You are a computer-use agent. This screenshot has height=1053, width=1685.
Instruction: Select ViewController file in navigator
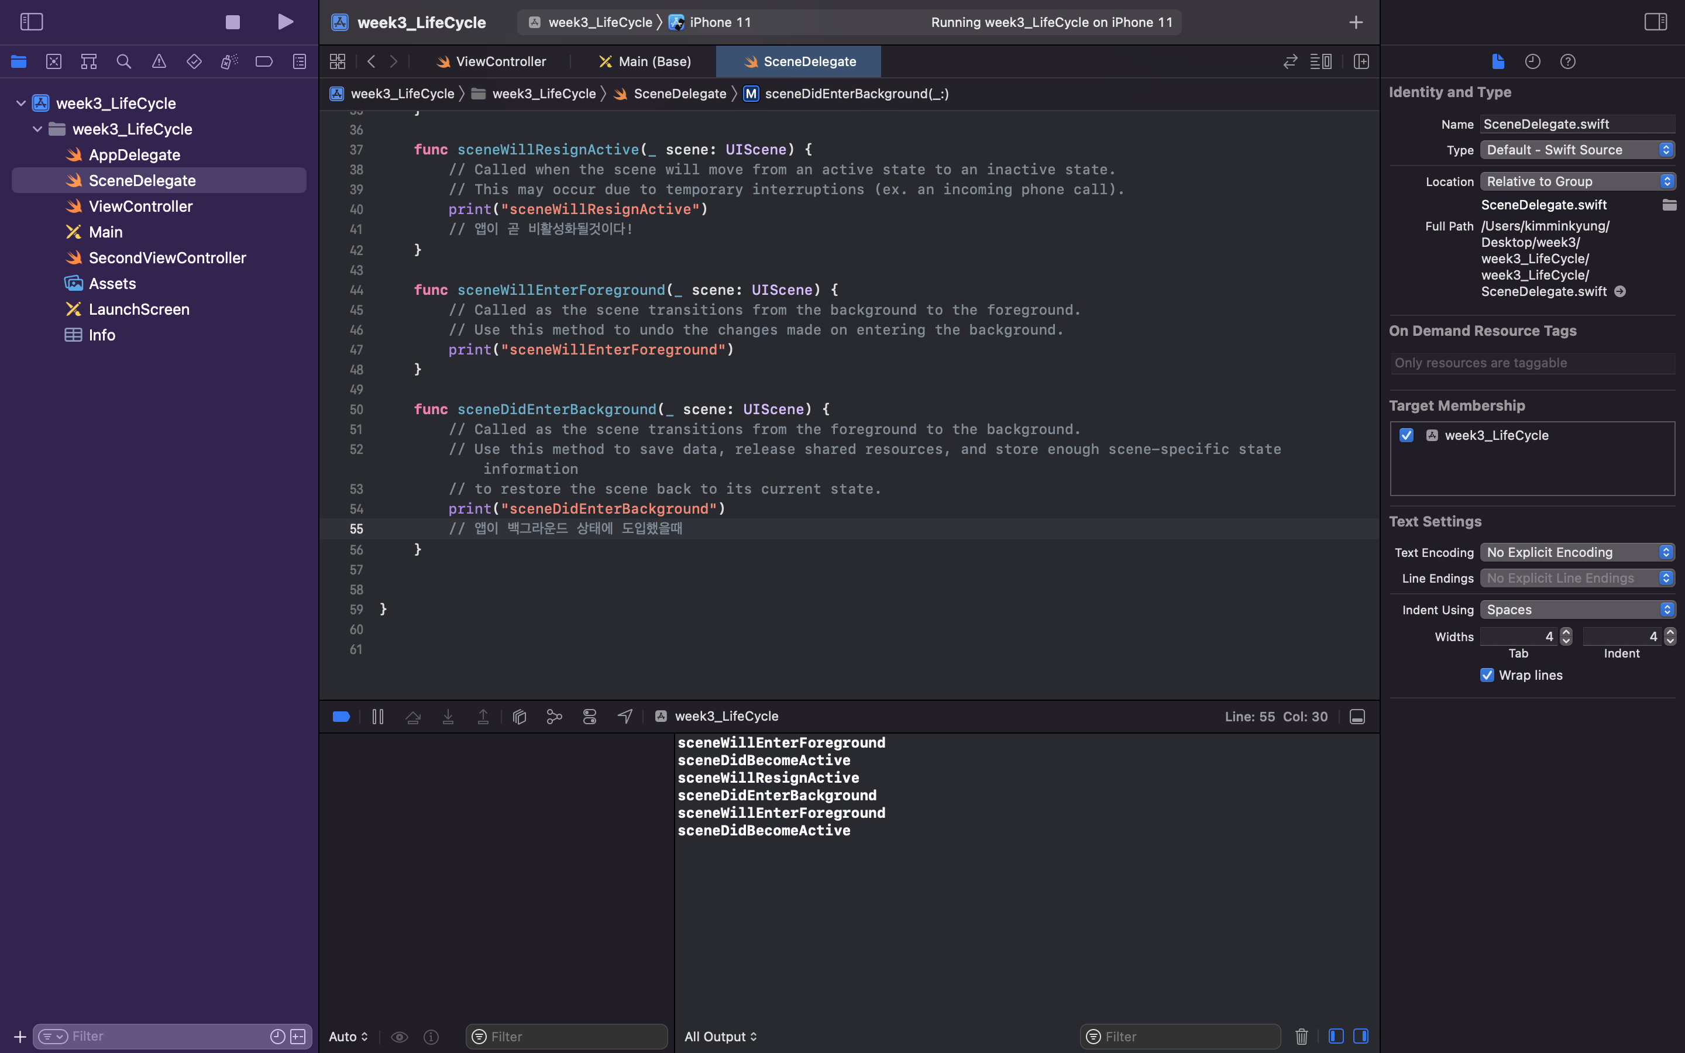[140, 206]
